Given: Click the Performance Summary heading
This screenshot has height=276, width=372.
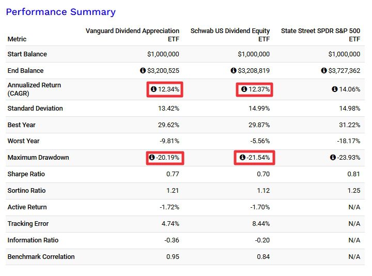Looking at the screenshot, I should pyautogui.click(x=60, y=12).
